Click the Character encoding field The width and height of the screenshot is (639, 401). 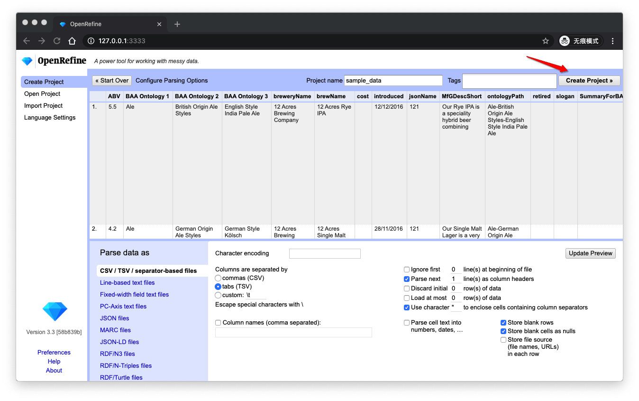[x=325, y=253]
